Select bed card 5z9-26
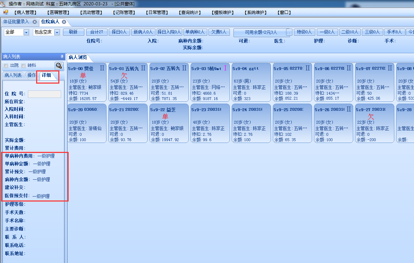 click(334, 123)
